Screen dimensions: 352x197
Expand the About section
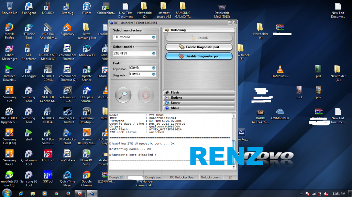[x=199, y=108]
